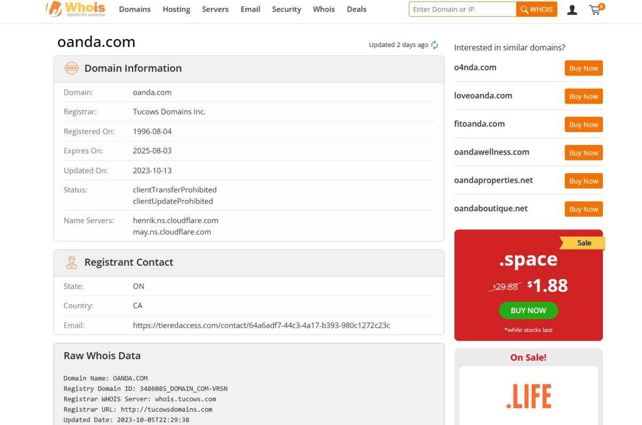Open the Hosting menu

[176, 9]
